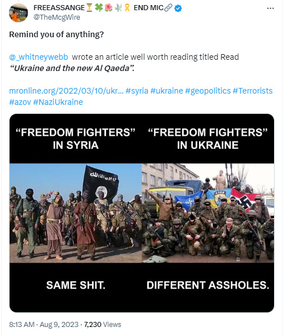Image resolution: width=287 pixels, height=336 pixels.
Task: Click the FREEASSANGE display name
Action: 59,8
